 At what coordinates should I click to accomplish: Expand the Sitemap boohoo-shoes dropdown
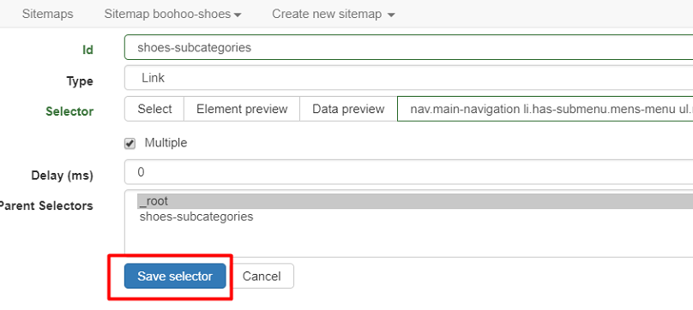click(x=172, y=14)
